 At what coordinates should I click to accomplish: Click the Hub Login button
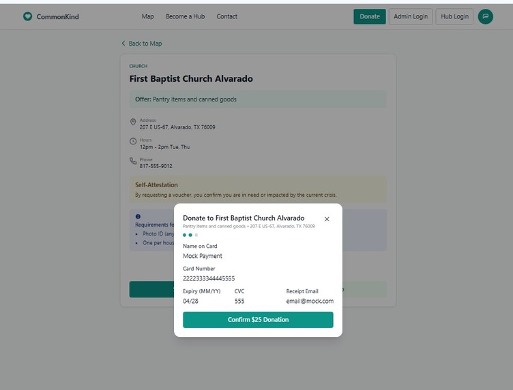[454, 16]
